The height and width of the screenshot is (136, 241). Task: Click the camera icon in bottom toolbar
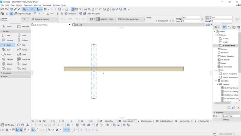(x=107, y=125)
